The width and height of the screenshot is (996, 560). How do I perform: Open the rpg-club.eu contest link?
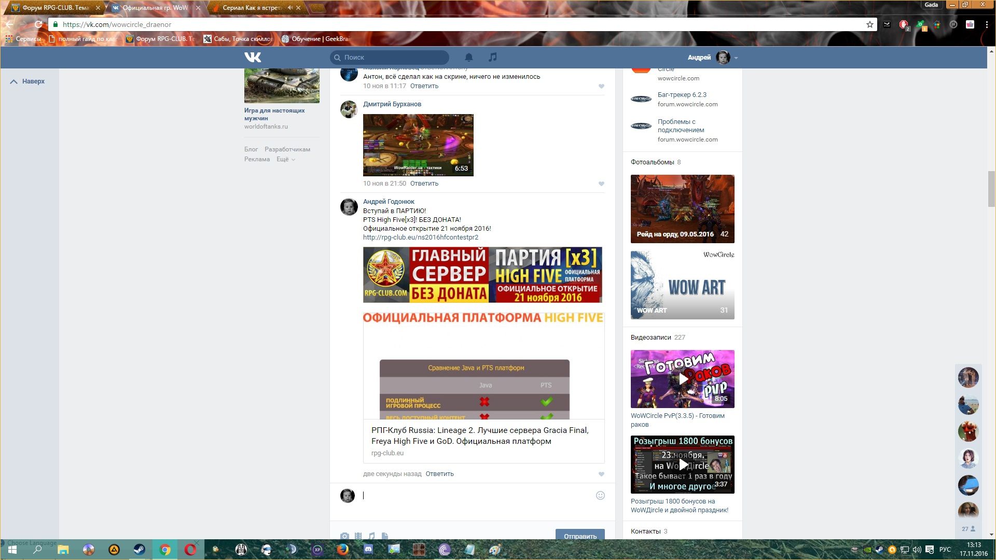tap(420, 237)
